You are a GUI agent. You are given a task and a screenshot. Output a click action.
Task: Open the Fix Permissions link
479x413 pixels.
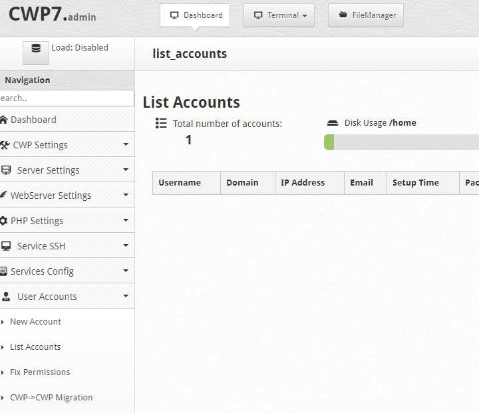pos(40,372)
